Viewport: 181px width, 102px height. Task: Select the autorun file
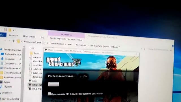37,57
